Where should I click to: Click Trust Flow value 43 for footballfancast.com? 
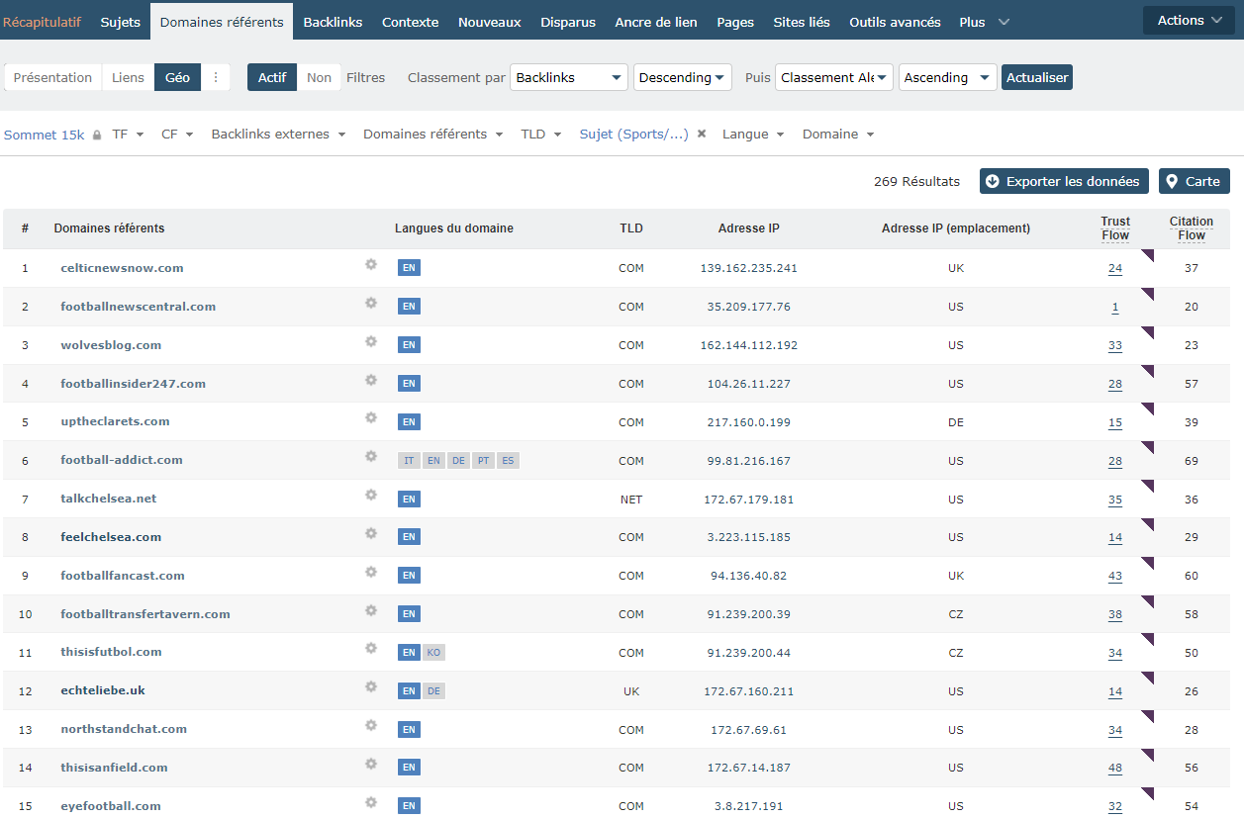coord(1115,576)
